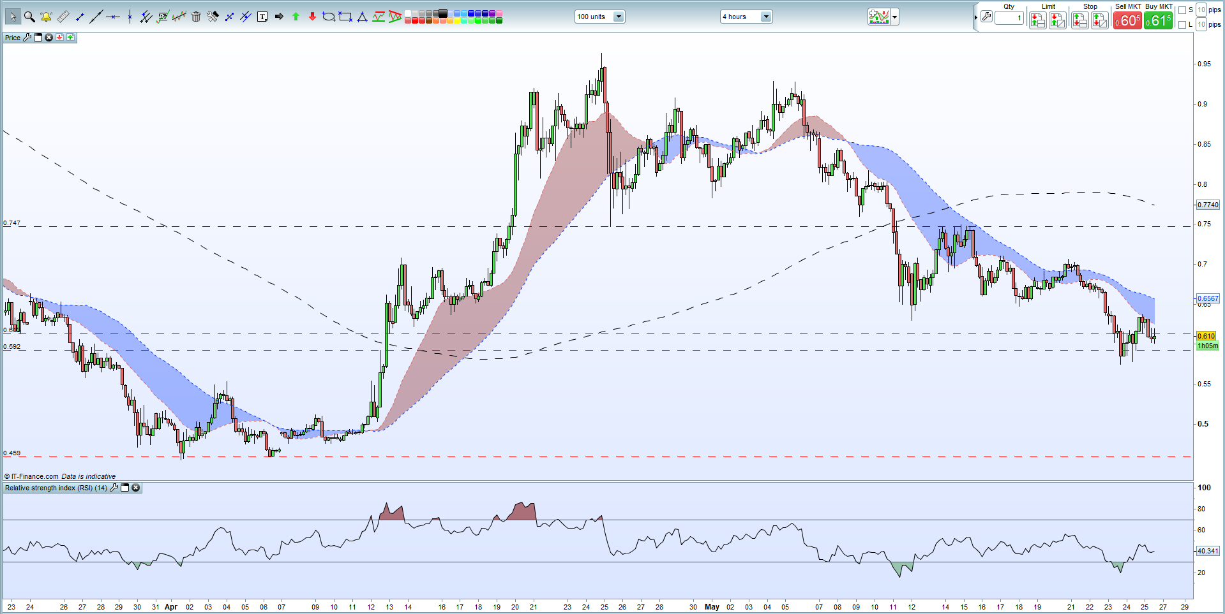Pick the green up-arrow marker tool
This screenshot has height=614, width=1225.
point(296,17)
